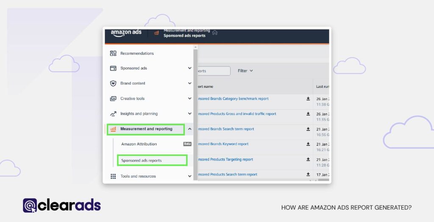Viewport: 434px width, 222px height.
Task: Click the clearads logo
Action: [x=62, y=205]
